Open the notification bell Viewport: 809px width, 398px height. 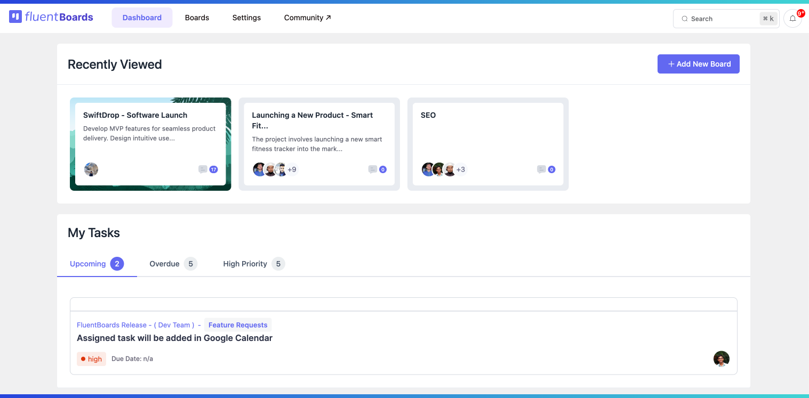[792, 18]
